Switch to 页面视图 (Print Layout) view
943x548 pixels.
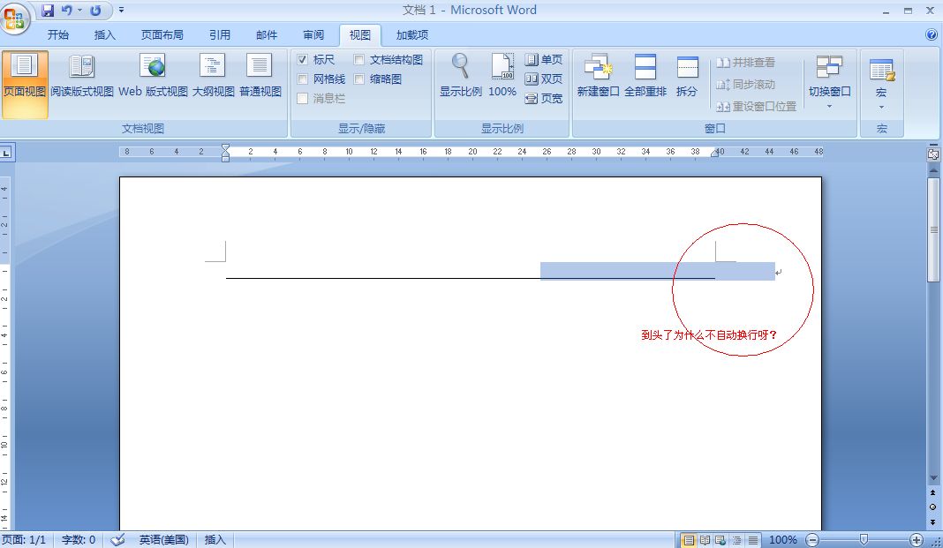pyautogui.click(x=25, y=84)
